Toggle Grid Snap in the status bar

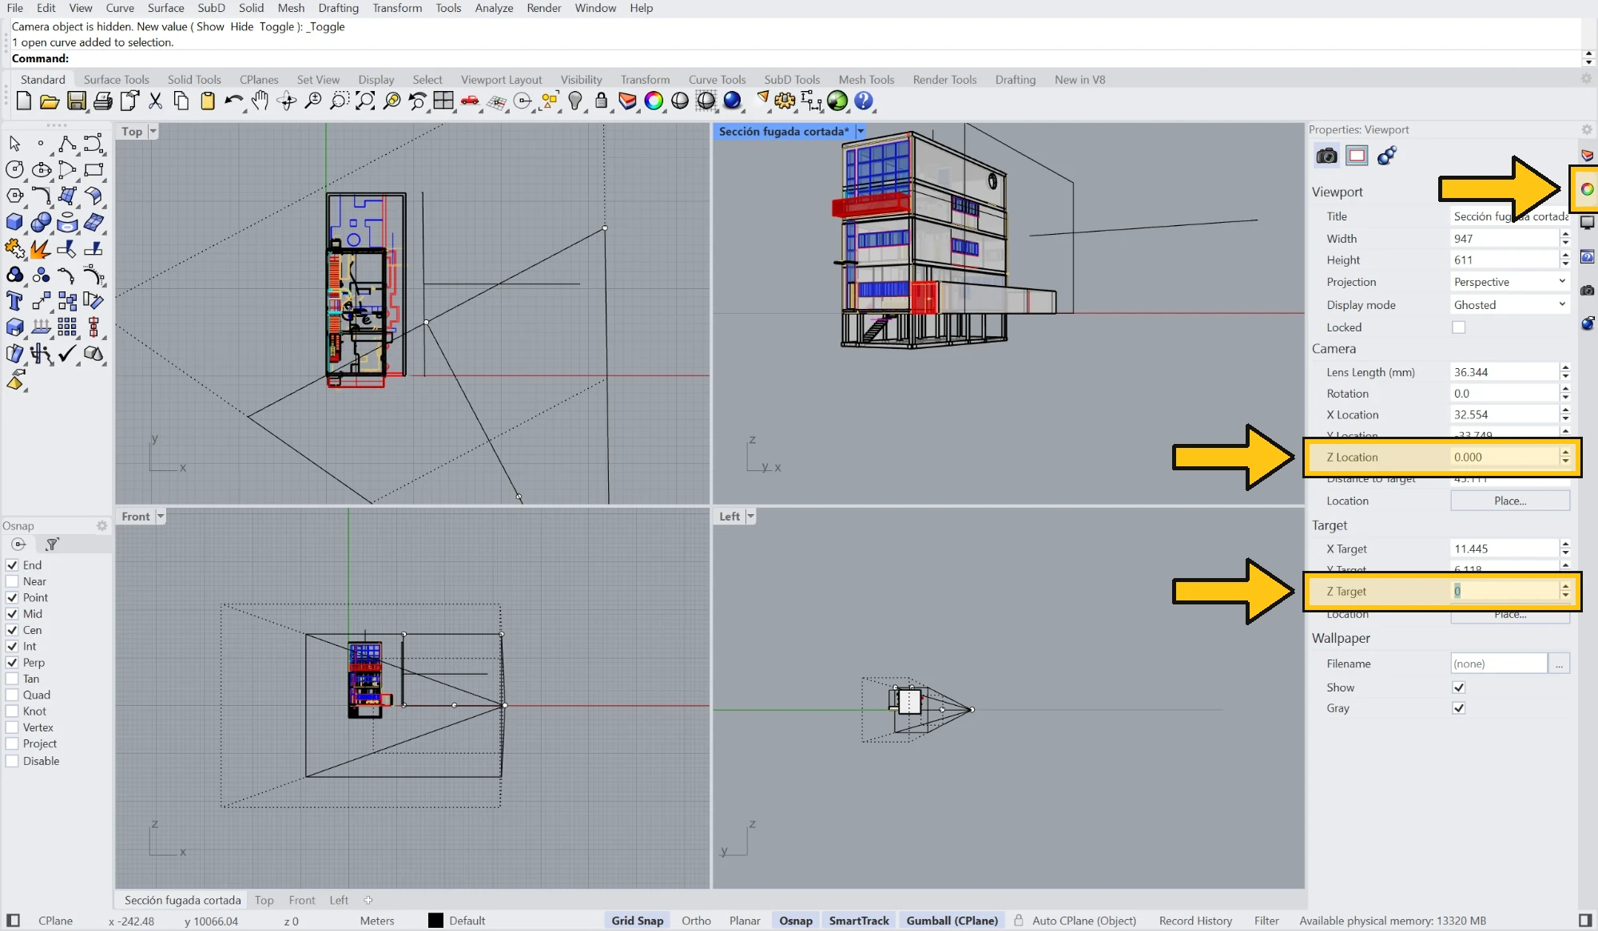pyautogui.click(x=638, y=921)
